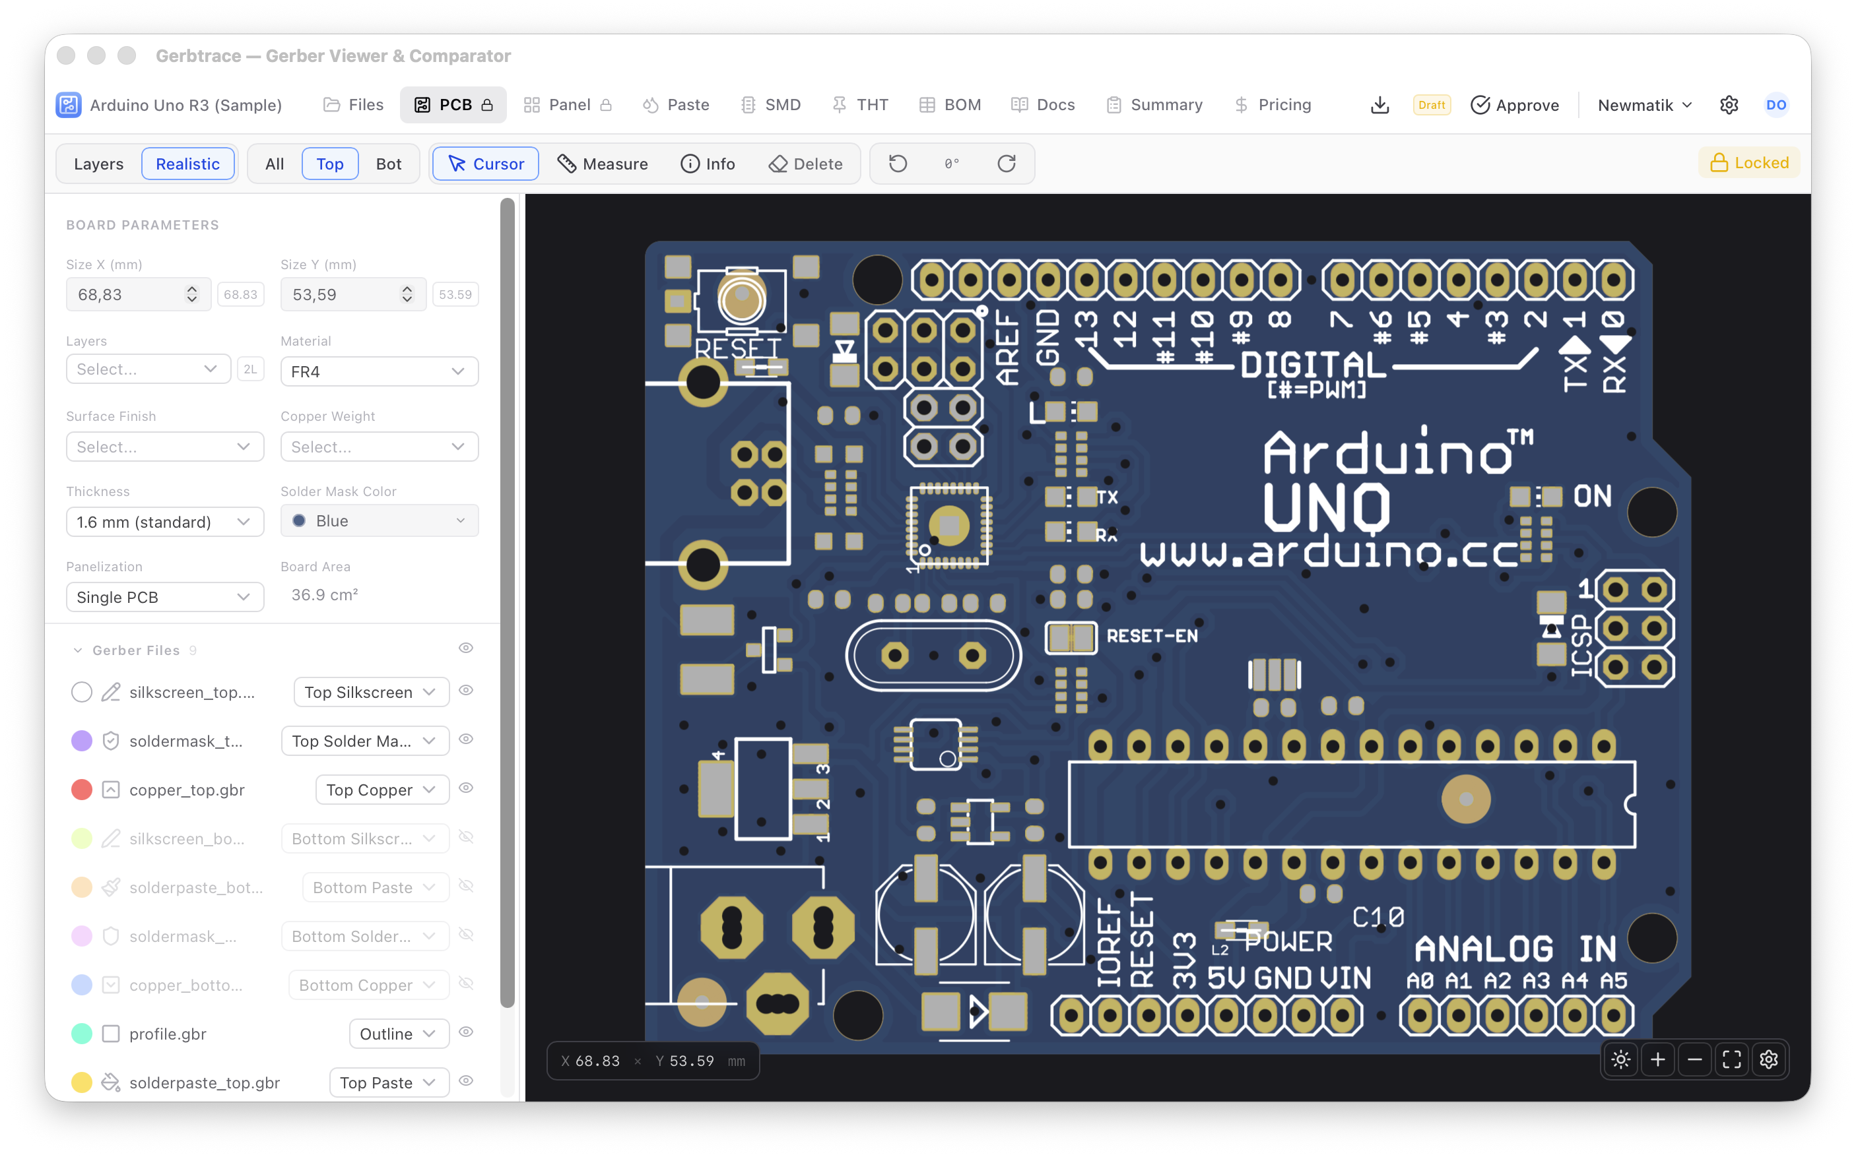Click the yellow solderpaste_top color swatch
The image size is (1856, 1157).
click(x=82, y=1082)
